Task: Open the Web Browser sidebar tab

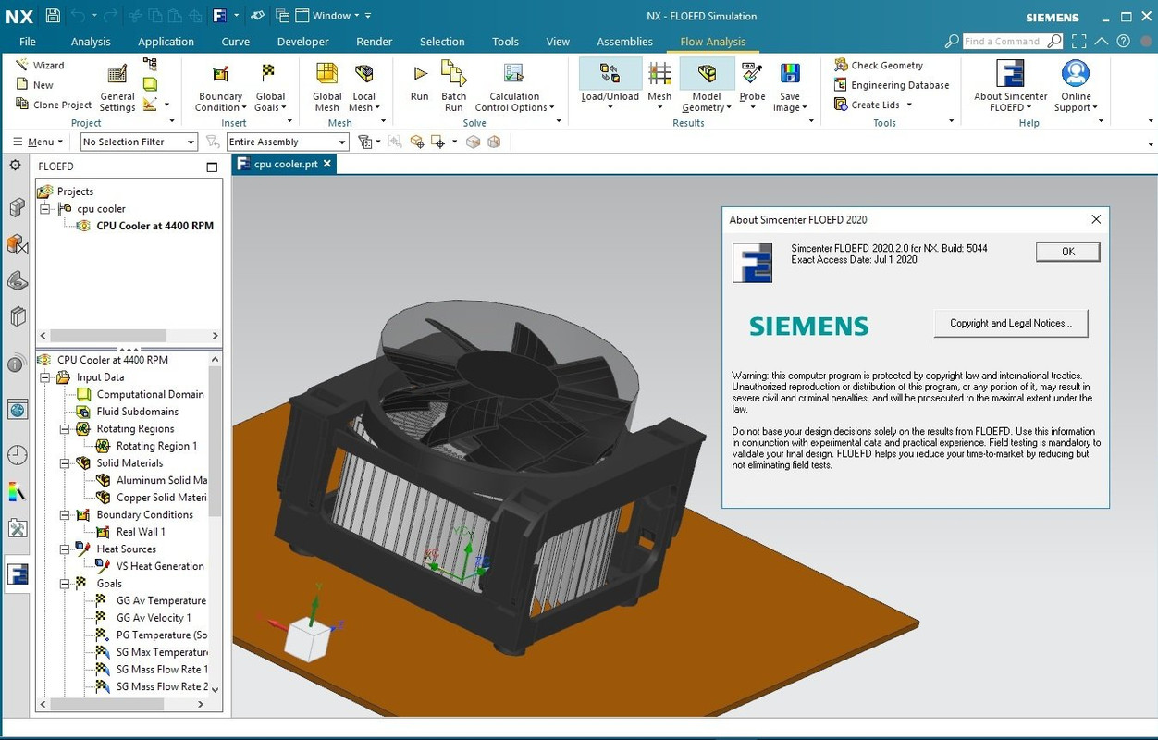Action: point(17,410)
